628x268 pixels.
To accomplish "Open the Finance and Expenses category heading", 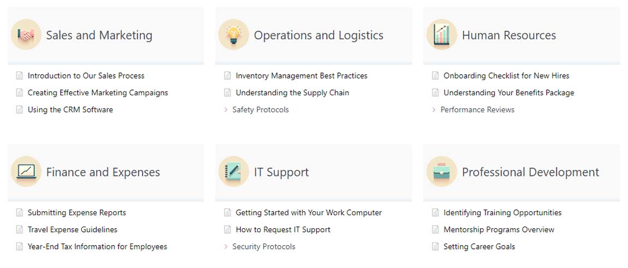I will click(x=103, y=172).
